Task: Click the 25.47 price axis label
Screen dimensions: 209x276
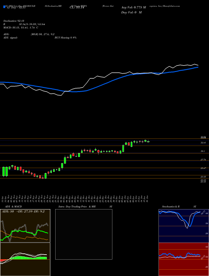Action: click(204, 168)
